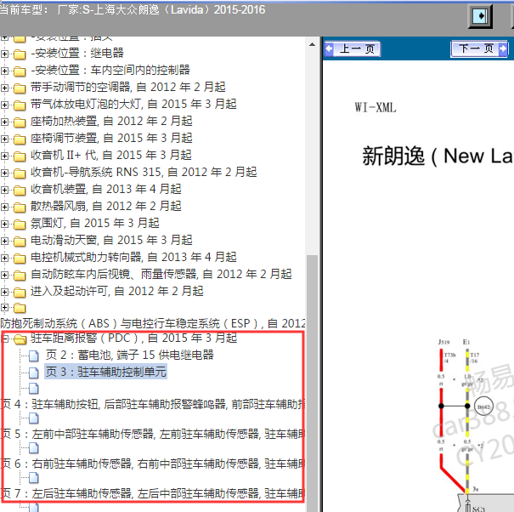Expand the 座椅加热装置 folder node
This screenshot has height=512, width=514.
coord(4,122)
